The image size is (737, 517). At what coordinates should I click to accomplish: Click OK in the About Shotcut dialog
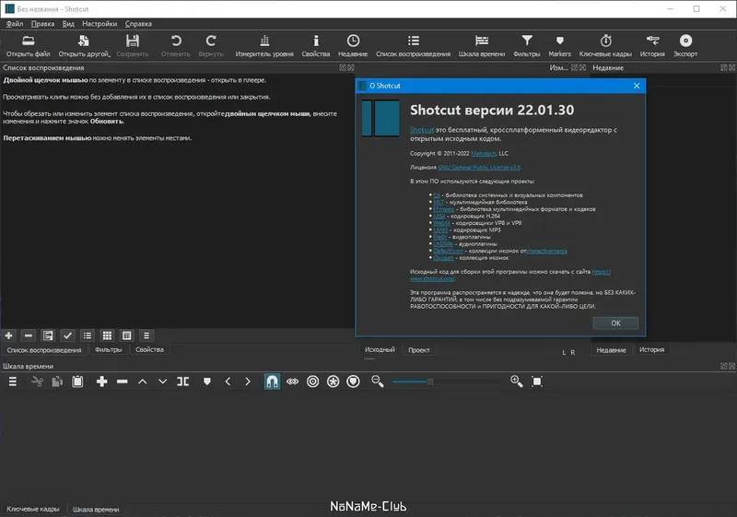(x=615, y=323)
